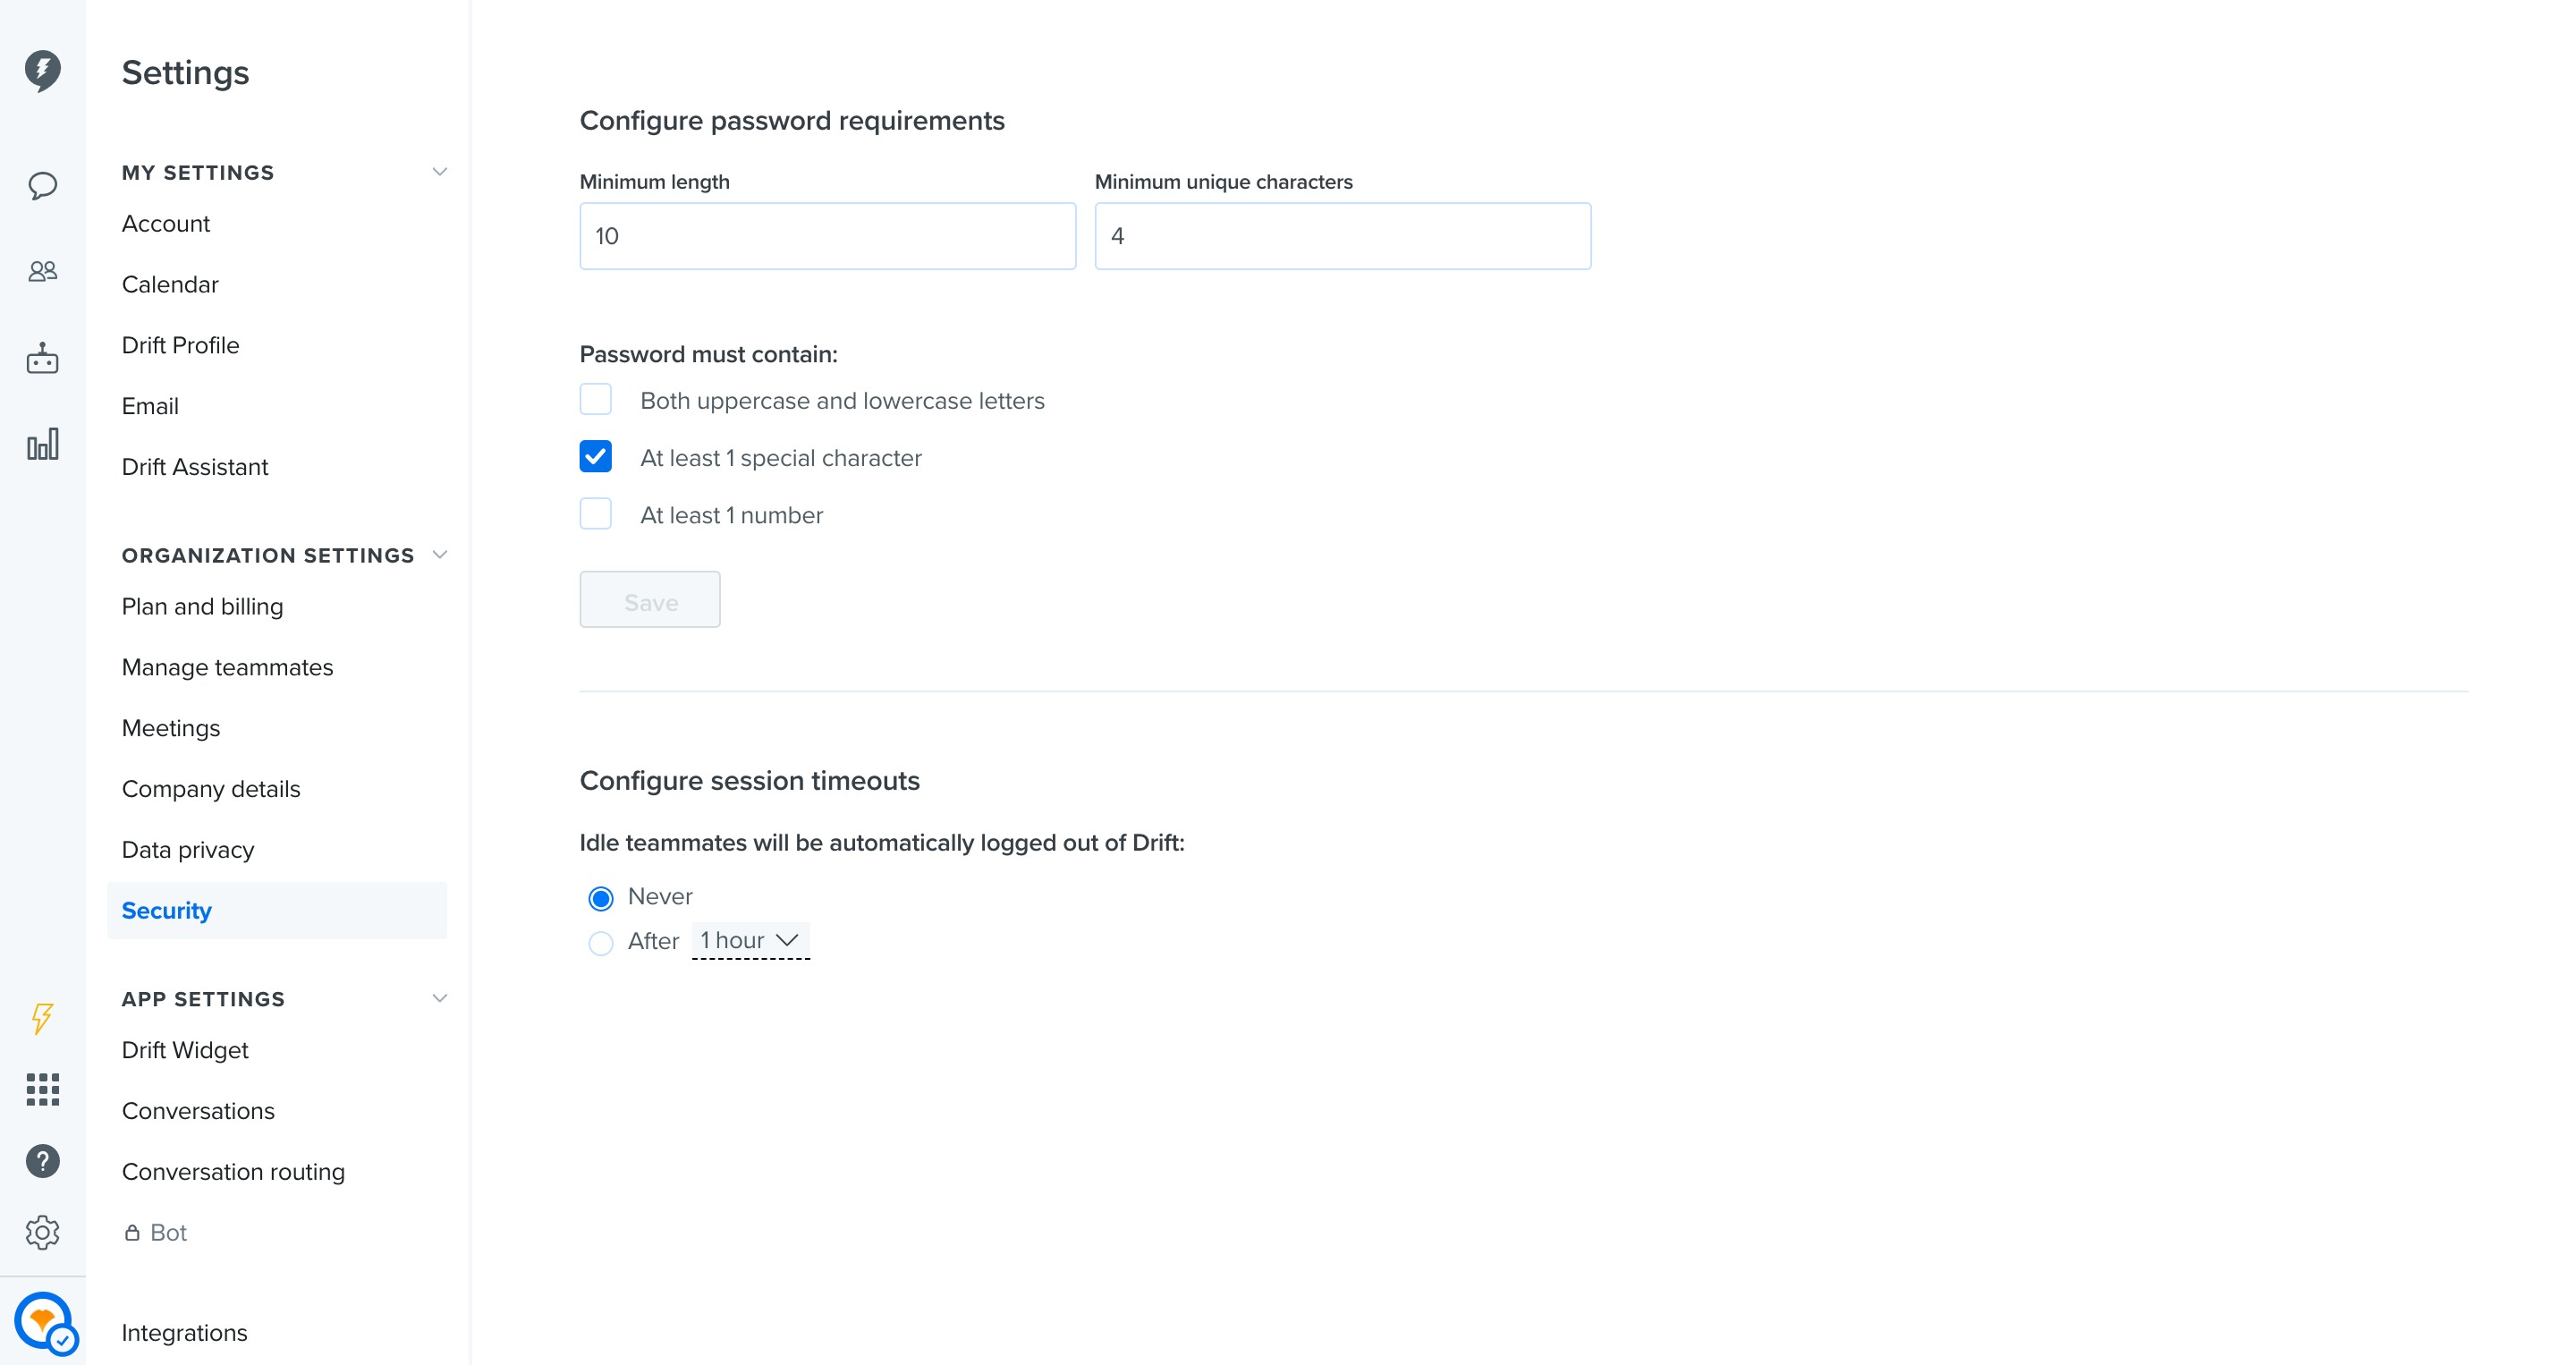The height and width of the screenshot is (1365, 2576).
Task: Enable both uppercase and lowercase letters checkbox
Action: 595,400
